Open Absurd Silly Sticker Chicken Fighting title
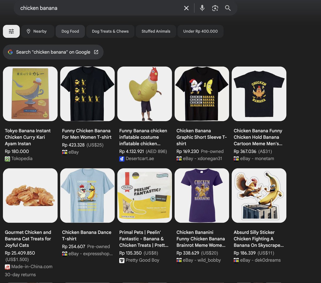Screen dimensions: 321x283 pos(259,239)
